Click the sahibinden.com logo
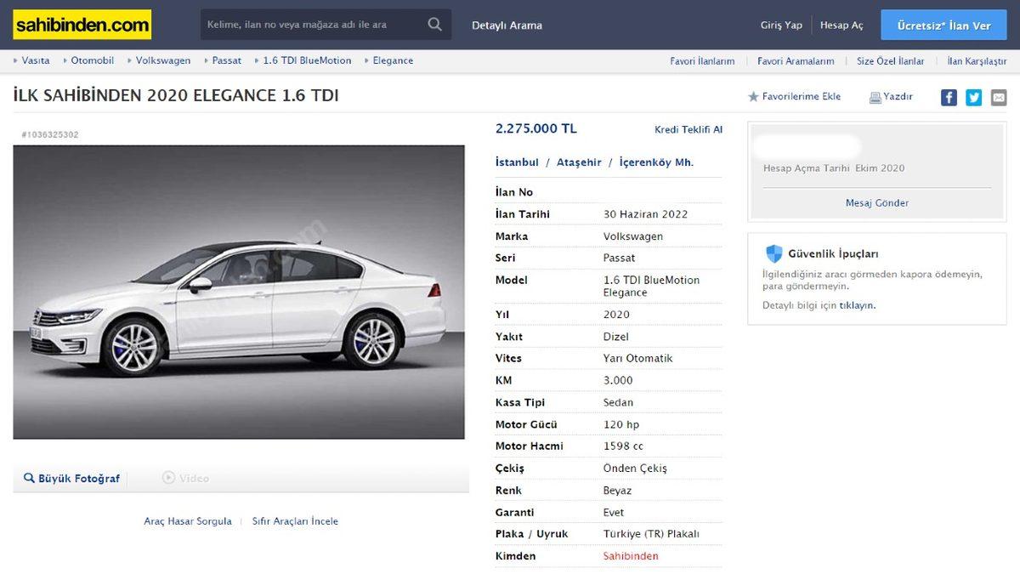Image resolution: width=1020 pixels, height=574 pixels. click(81, 25)
